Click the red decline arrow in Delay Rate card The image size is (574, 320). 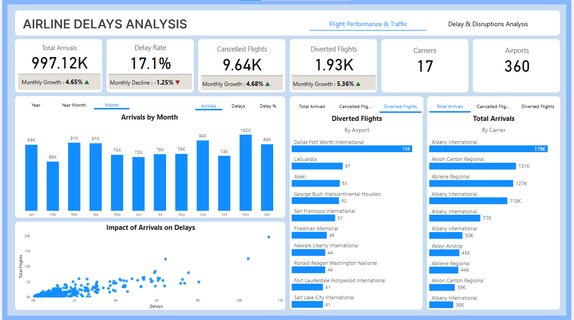[x=178, y=83]
